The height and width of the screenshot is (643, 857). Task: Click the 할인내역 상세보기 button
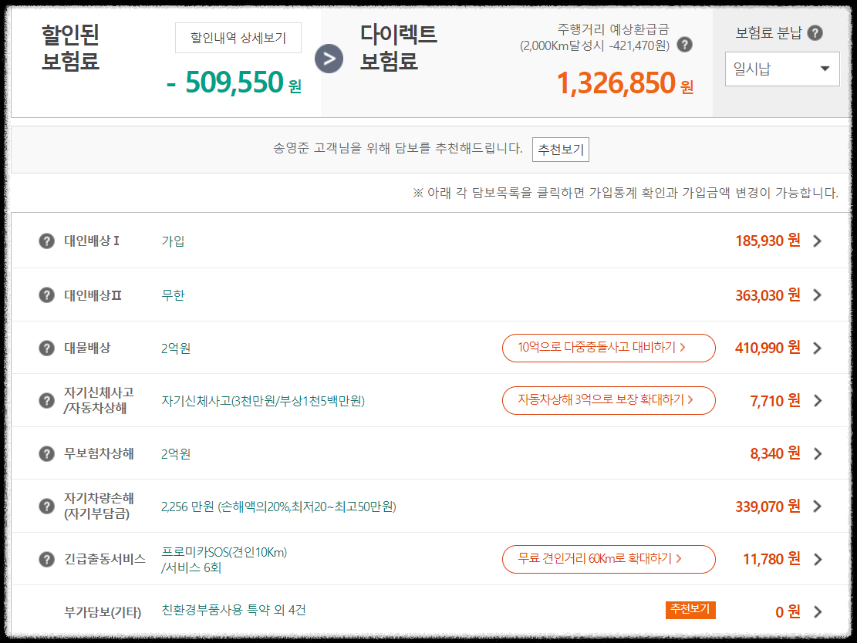238,38
